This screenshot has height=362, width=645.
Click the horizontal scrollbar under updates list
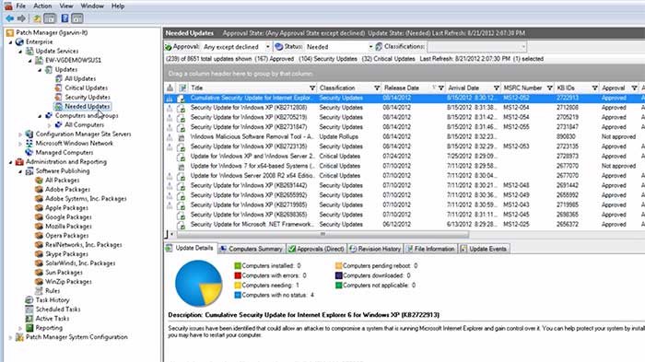(x=322, y=234)
